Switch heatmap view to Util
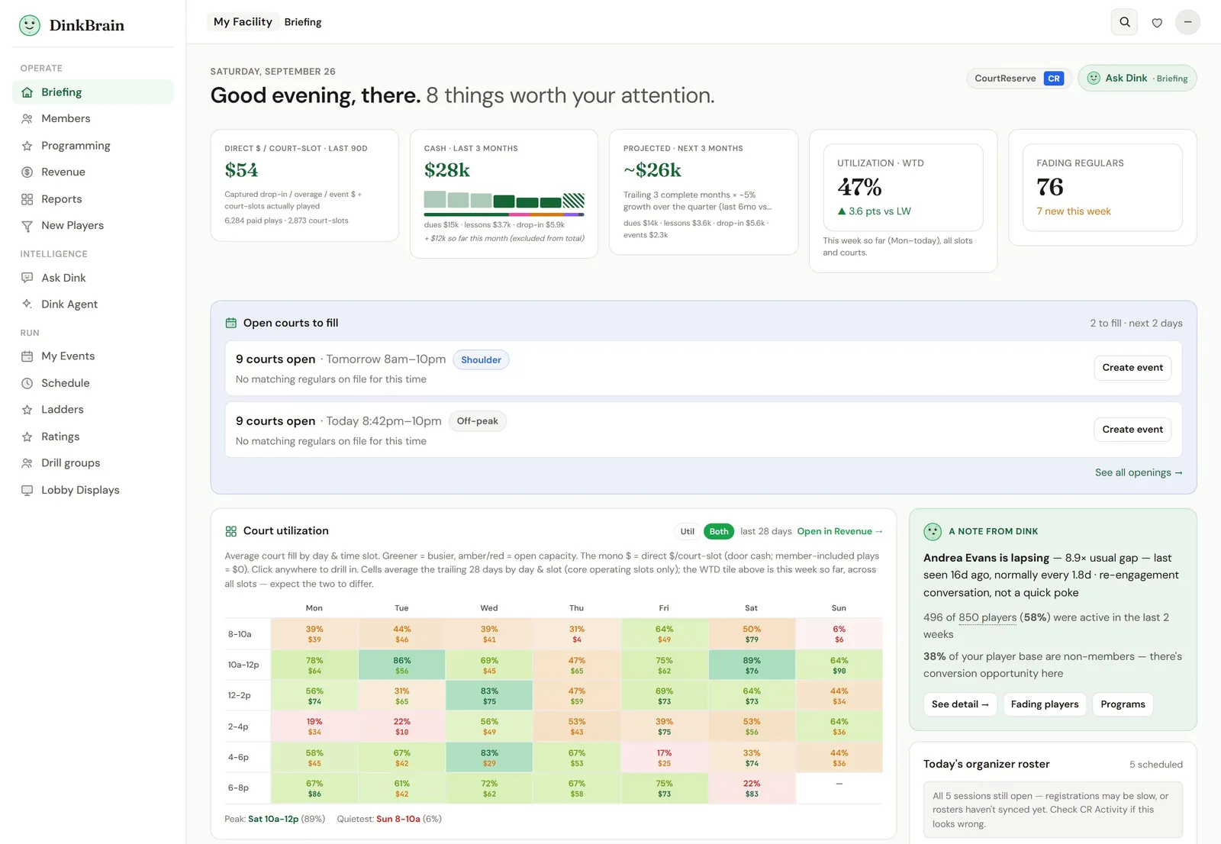This screenshot has width=1221, height=844. [x=688, y=531]
